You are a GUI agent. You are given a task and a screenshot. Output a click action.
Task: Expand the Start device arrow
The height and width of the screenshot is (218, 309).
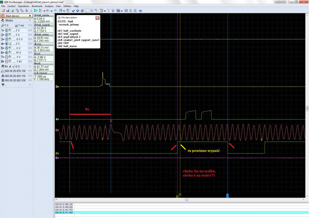(30, 16)
